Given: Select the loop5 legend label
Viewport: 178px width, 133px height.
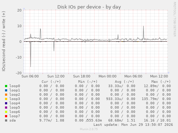Looking at the screenshot, I should tap(15, 108).
